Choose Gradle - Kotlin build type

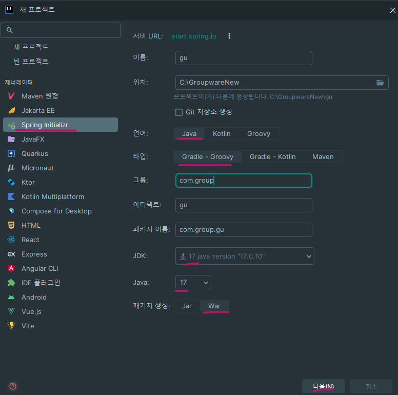273,156
